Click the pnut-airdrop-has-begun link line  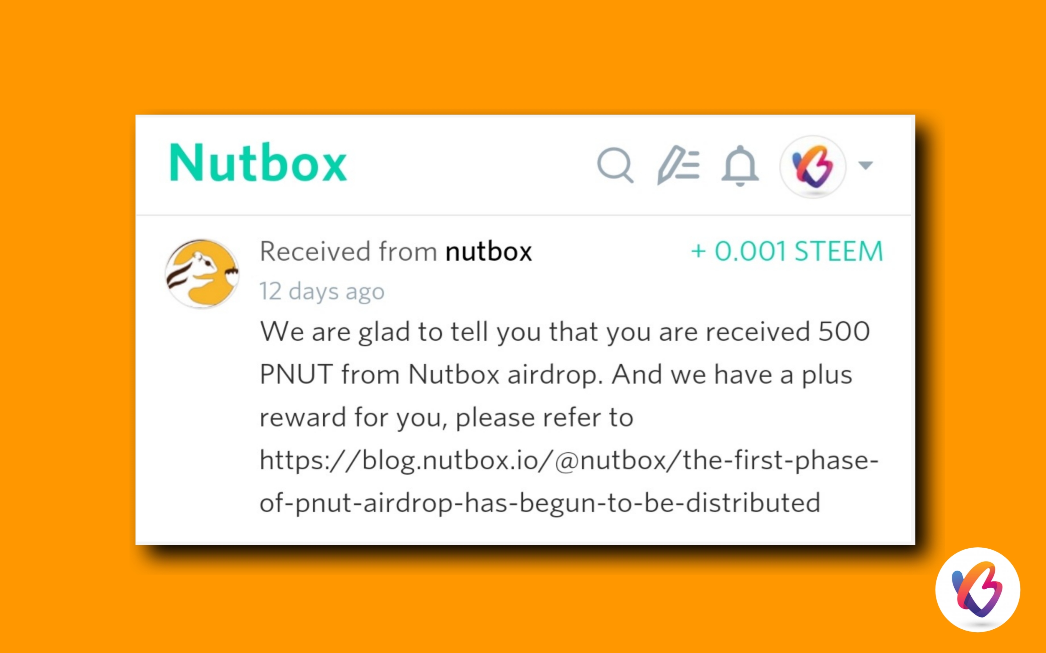539,503
